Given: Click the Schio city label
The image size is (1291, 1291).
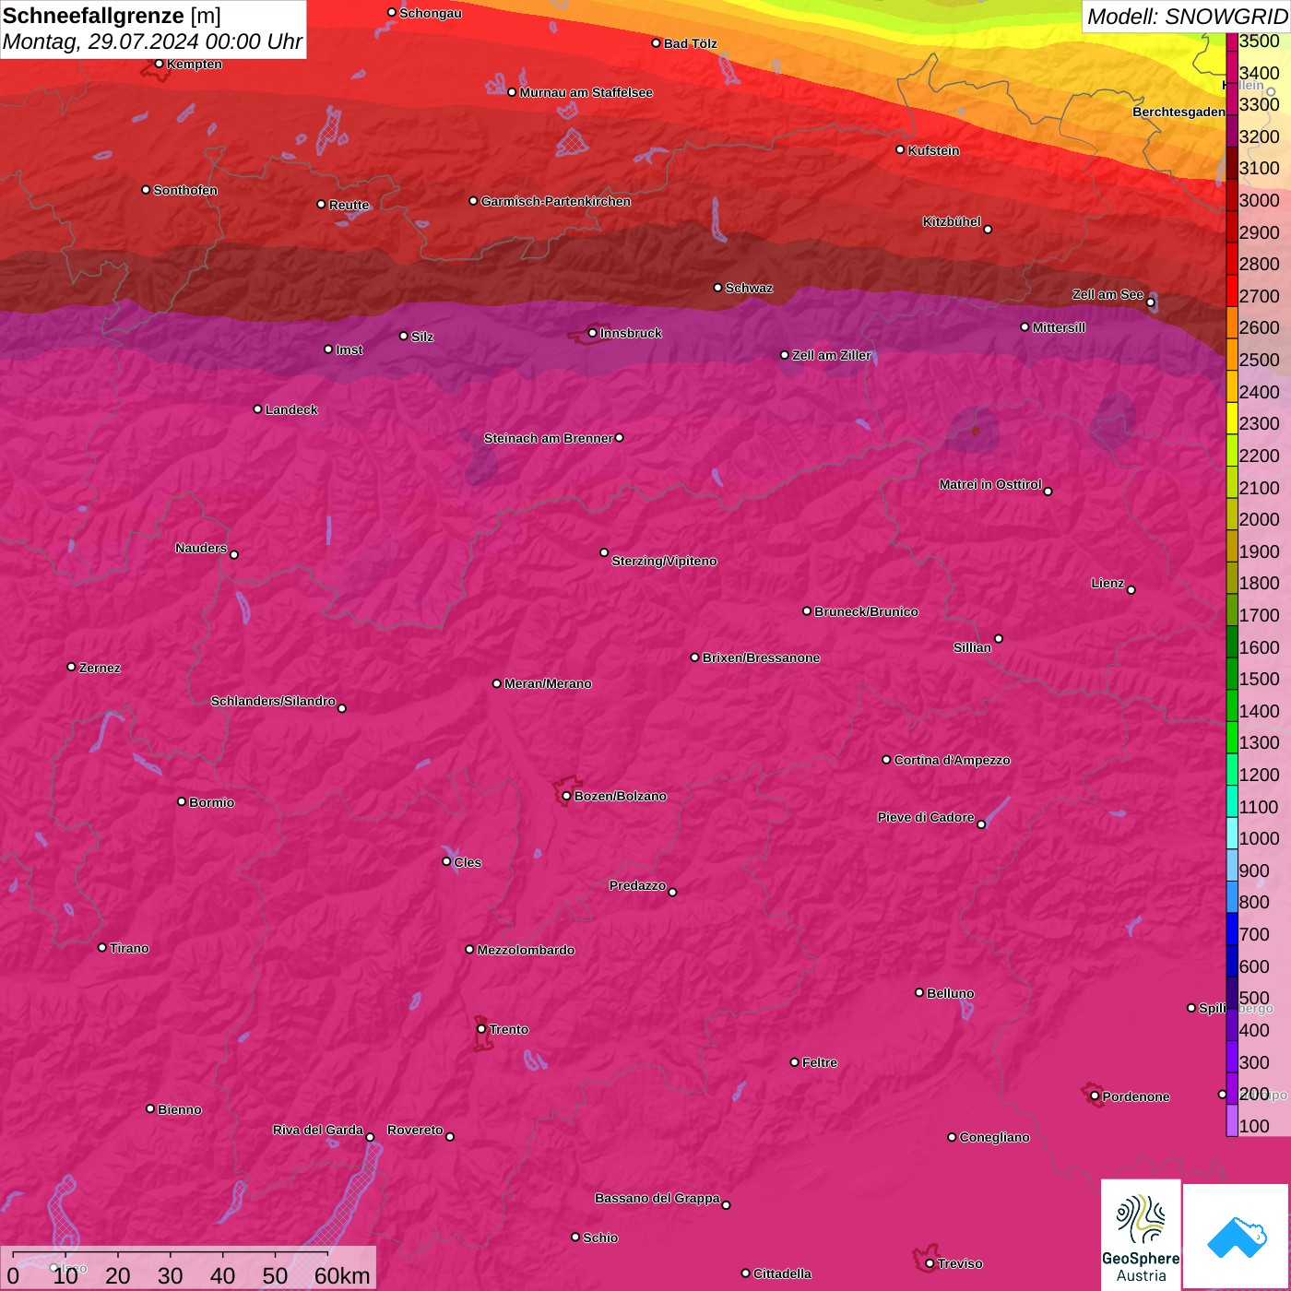Looking at the screenshot, I should 600,1238.
